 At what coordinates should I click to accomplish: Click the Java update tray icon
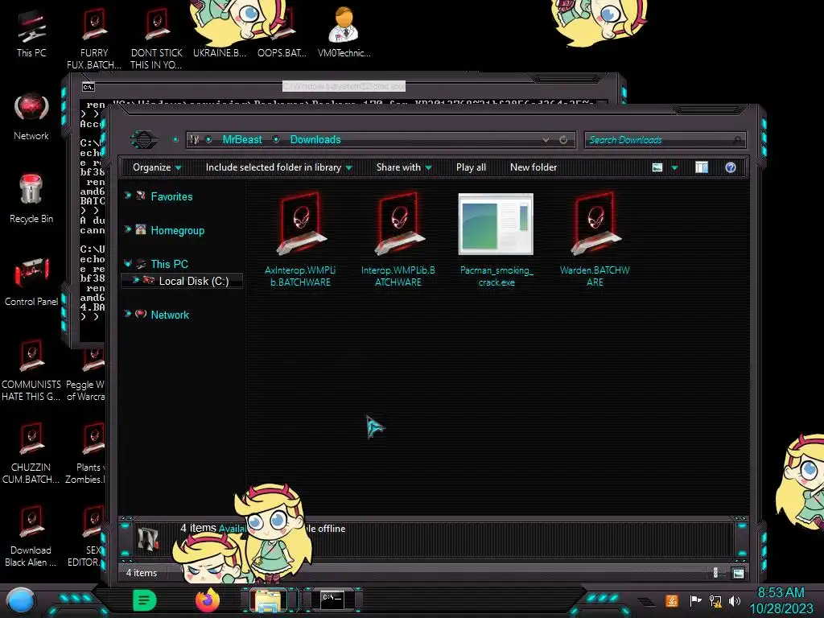pyautogui.click(x=672, y=600)
